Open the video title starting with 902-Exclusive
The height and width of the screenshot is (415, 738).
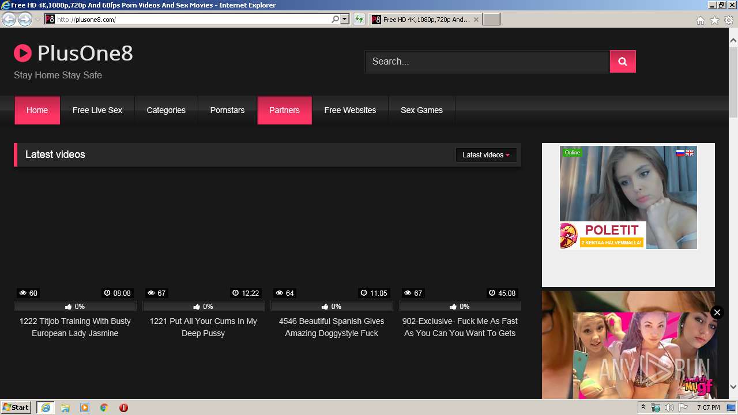460,327
